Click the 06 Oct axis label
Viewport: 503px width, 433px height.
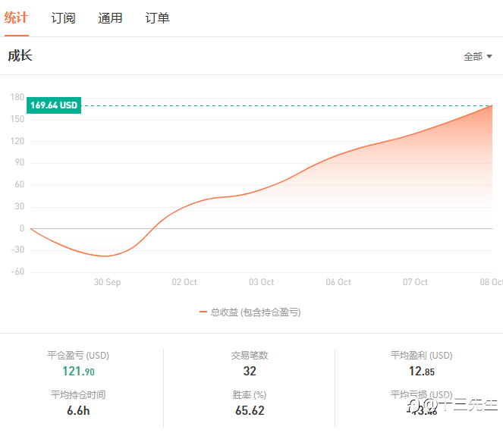tap(338, 282)
